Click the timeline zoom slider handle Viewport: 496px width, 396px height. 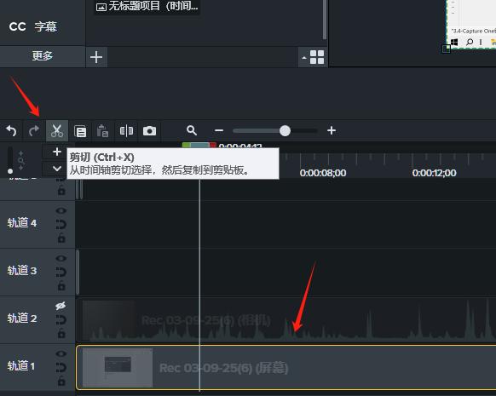click(285, 130)
